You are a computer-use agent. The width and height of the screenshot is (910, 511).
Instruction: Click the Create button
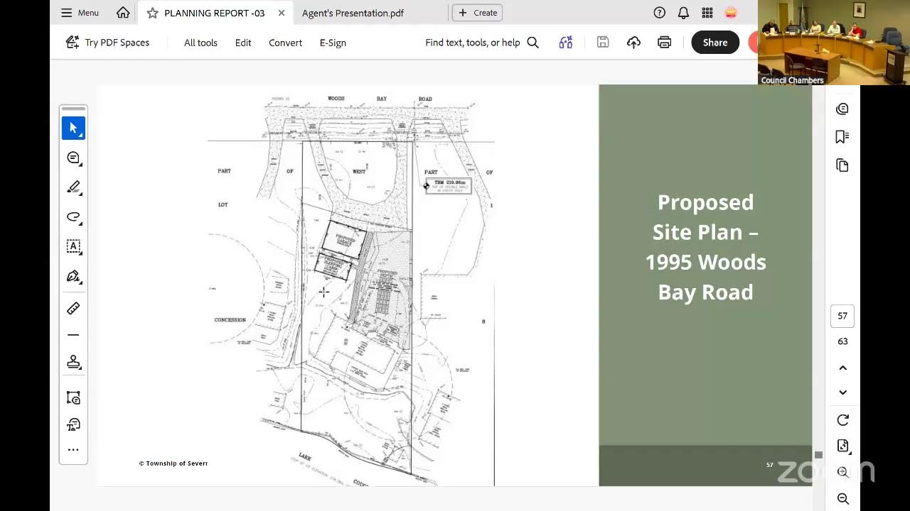tap(478, 13)
